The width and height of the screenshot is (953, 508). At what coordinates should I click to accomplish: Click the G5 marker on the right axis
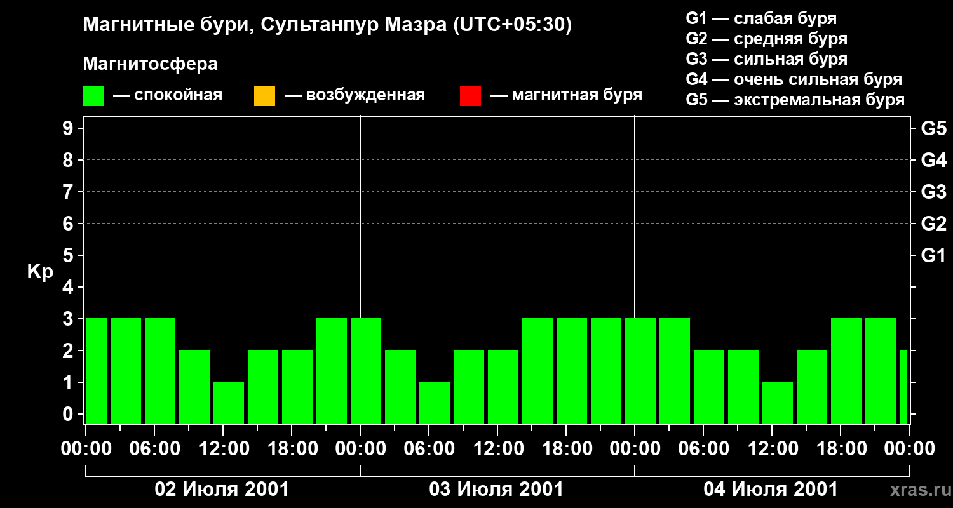[933, 128]
